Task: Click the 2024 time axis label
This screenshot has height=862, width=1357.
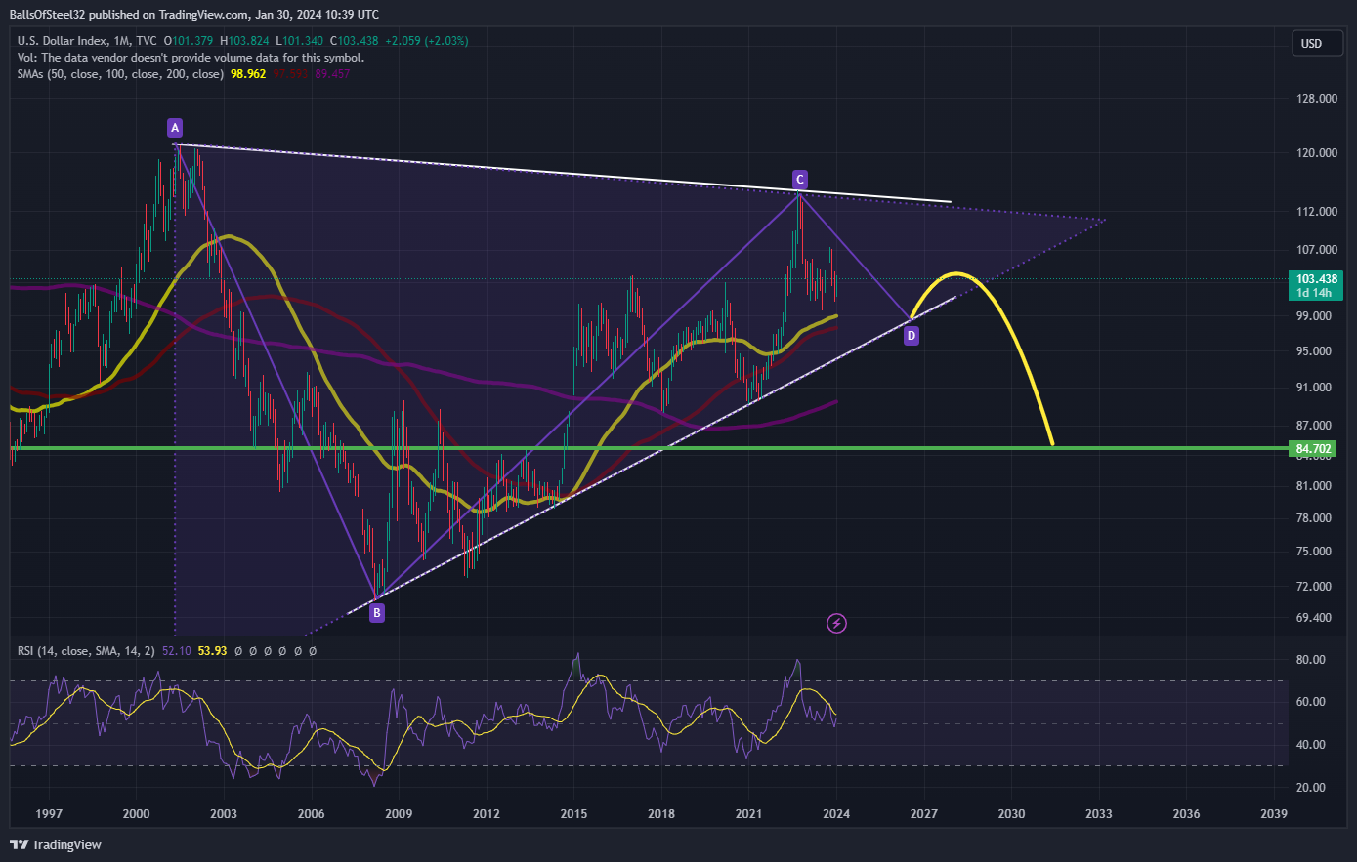Action: coord(836,814)
